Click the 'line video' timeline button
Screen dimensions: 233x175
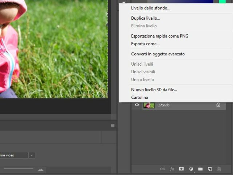[13, 155]
